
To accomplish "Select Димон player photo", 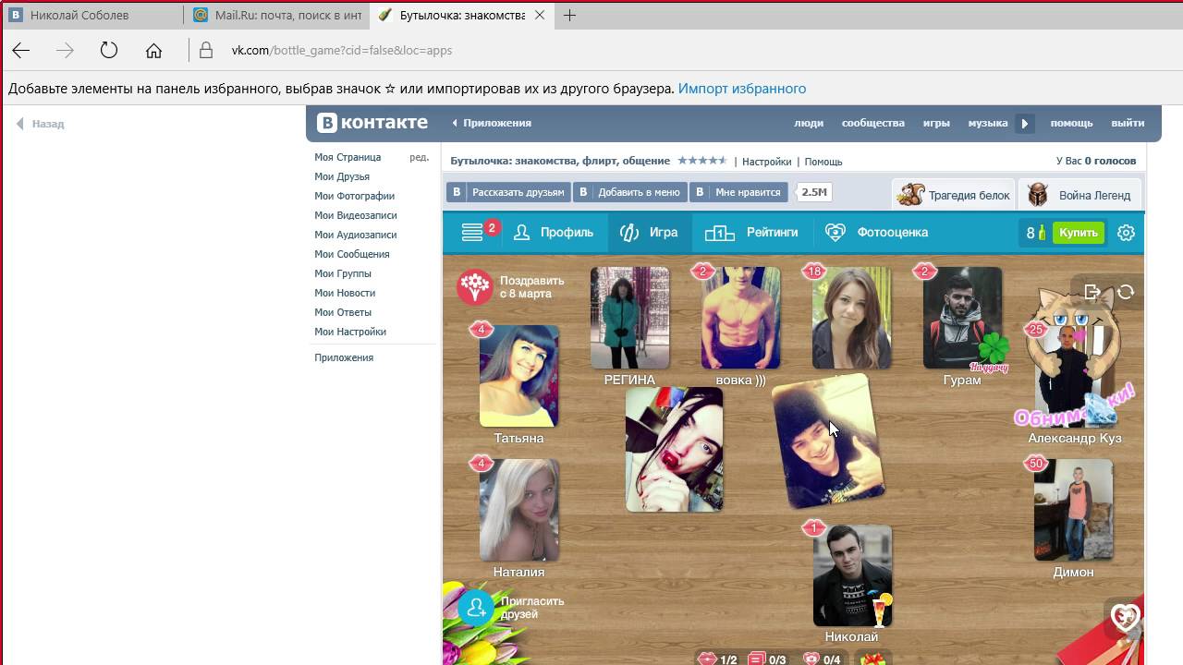I will tap(1073, 510).
